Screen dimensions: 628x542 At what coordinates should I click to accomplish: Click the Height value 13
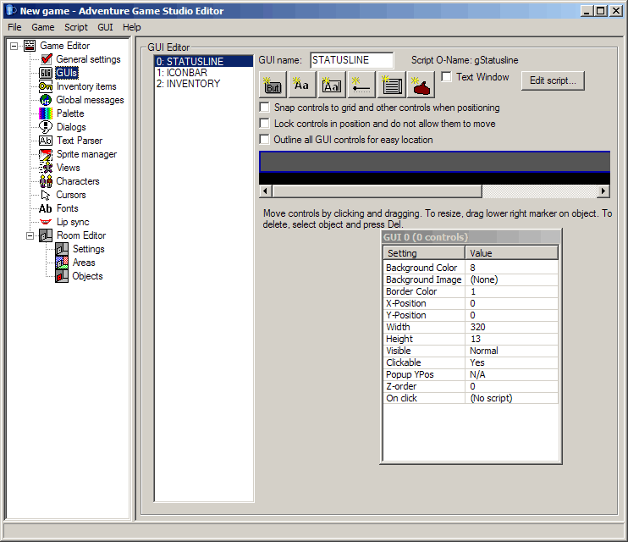tap(512, 339)
